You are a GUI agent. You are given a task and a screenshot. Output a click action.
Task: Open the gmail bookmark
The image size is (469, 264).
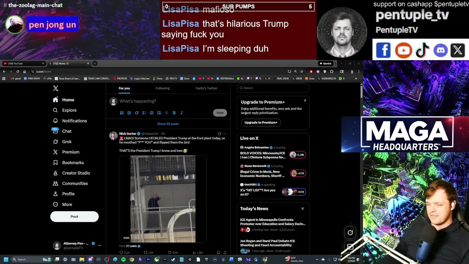[15, 78]
